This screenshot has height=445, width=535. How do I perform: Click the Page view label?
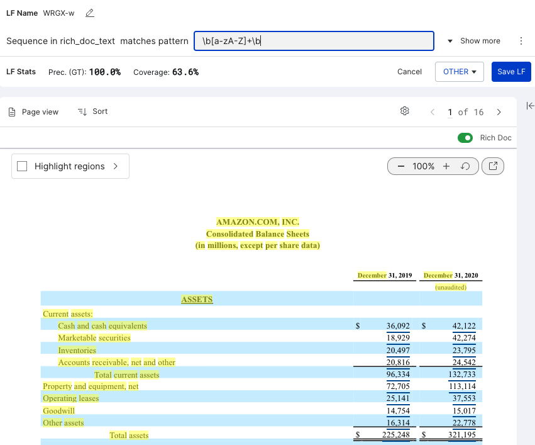click(40, 112)
